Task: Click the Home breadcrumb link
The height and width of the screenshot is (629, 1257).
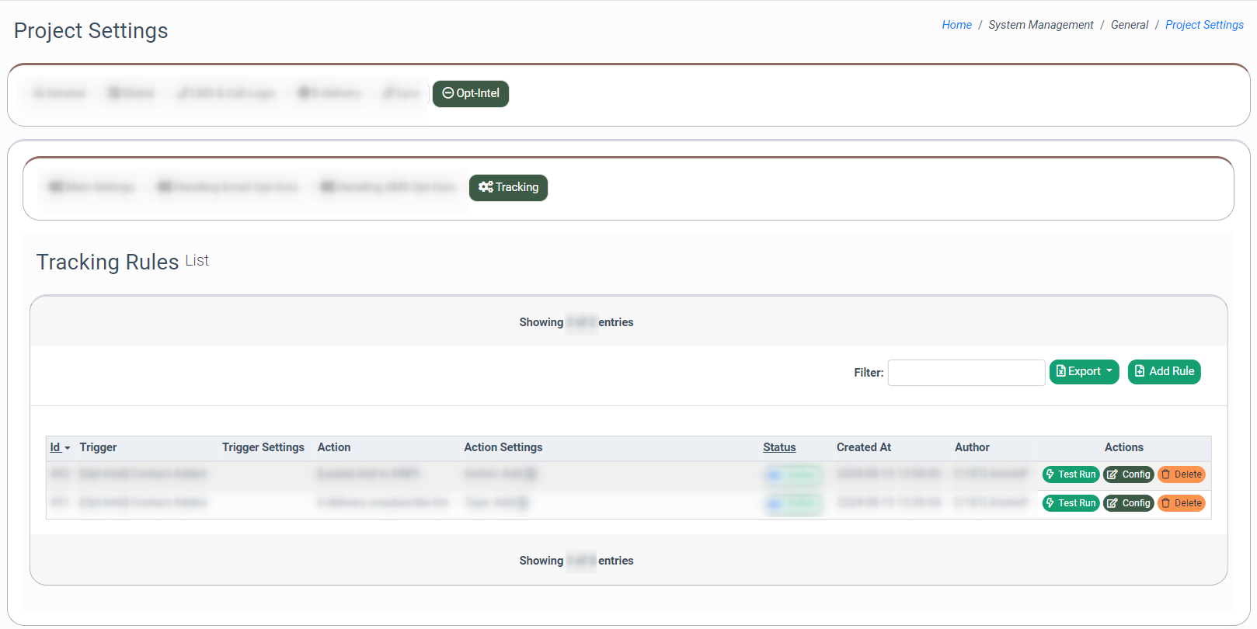Action: tap(956, 25)
